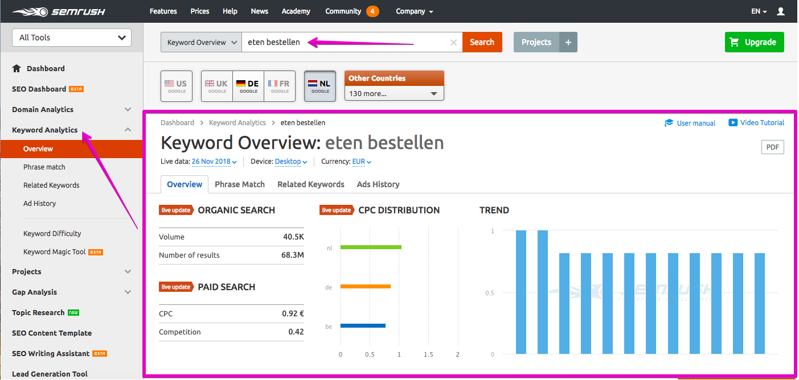Open the User manual link
This screenshot has width=799, height=380.
pos(690,123)
